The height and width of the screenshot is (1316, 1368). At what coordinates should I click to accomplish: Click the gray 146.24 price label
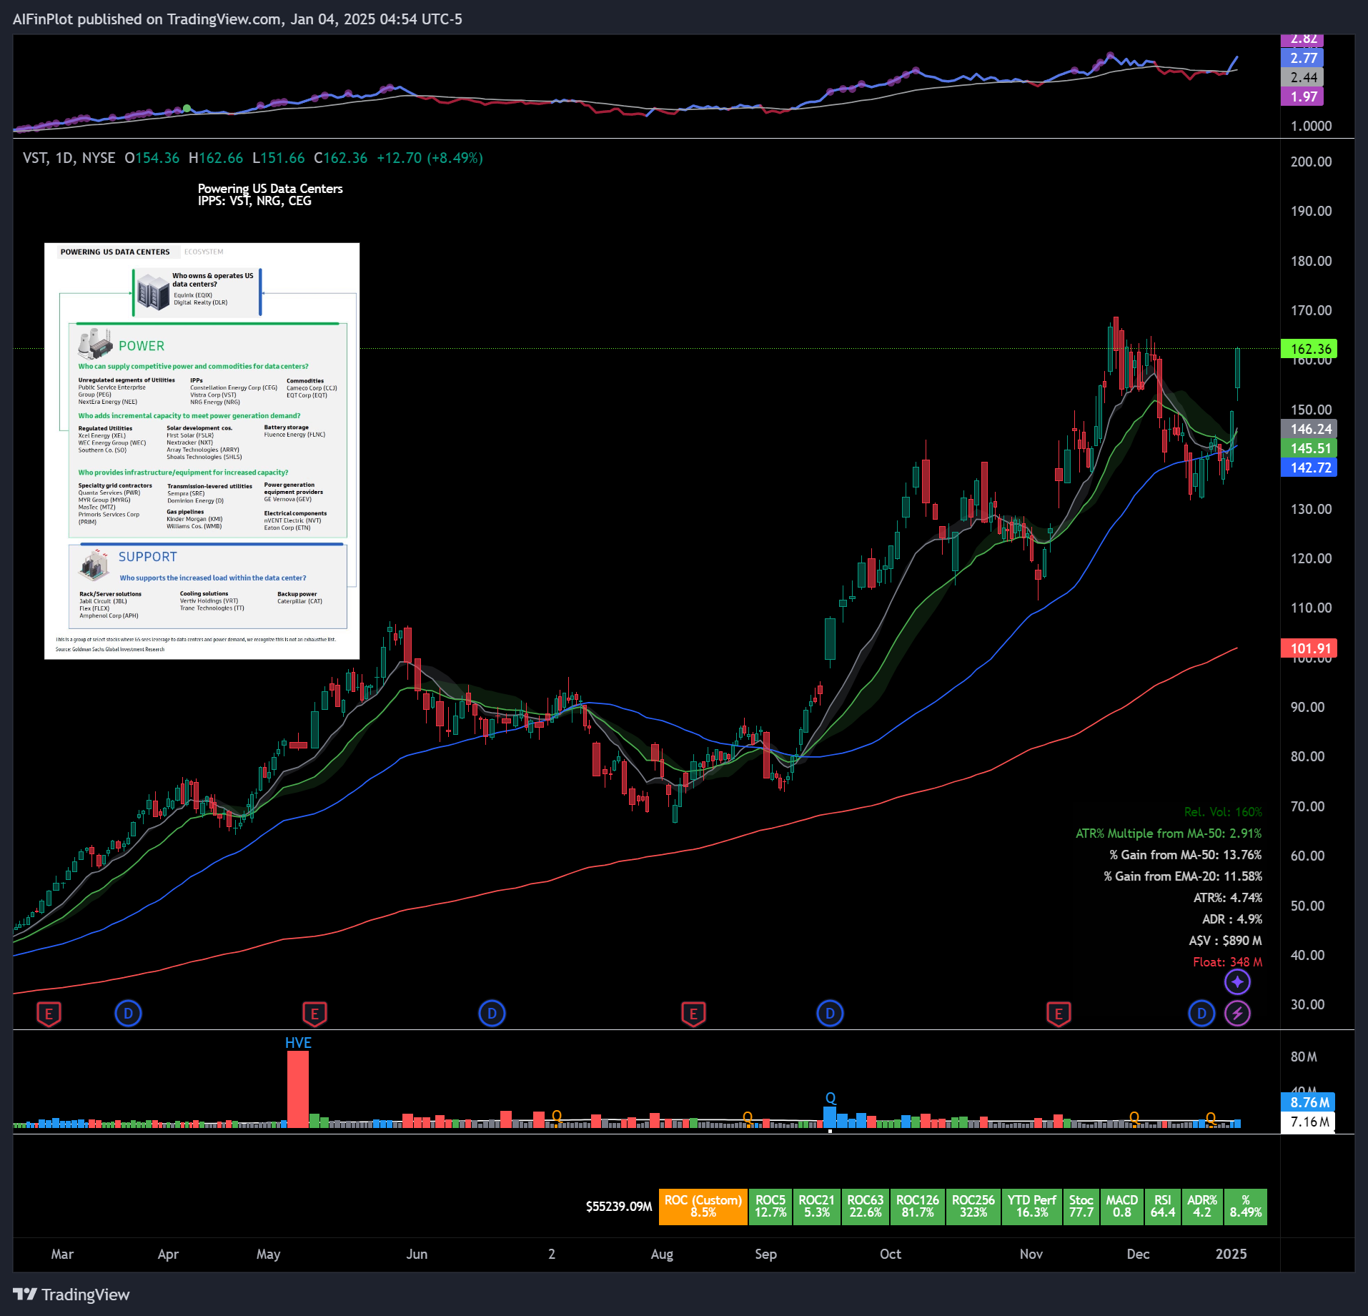click(1309, 429)
